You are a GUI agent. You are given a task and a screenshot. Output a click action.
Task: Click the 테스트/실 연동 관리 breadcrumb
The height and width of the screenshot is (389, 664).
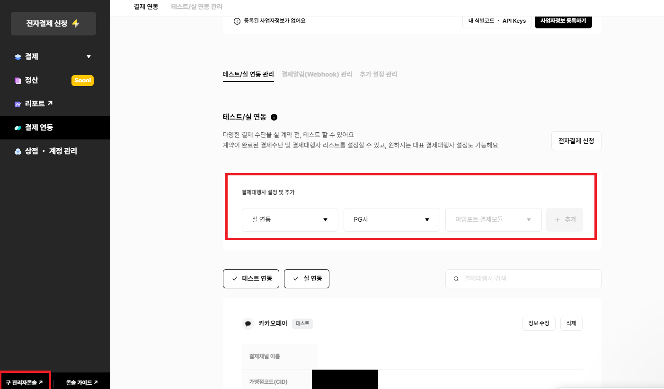[x=196, y=7]
